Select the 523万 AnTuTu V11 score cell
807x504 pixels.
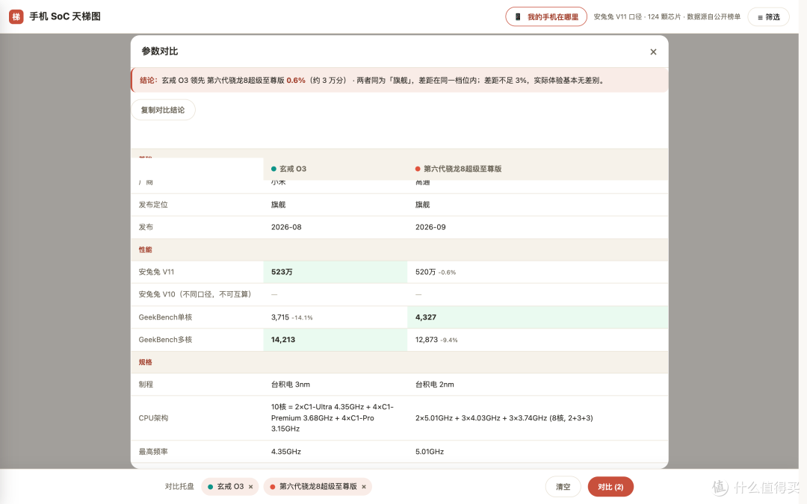pos(335,272)
